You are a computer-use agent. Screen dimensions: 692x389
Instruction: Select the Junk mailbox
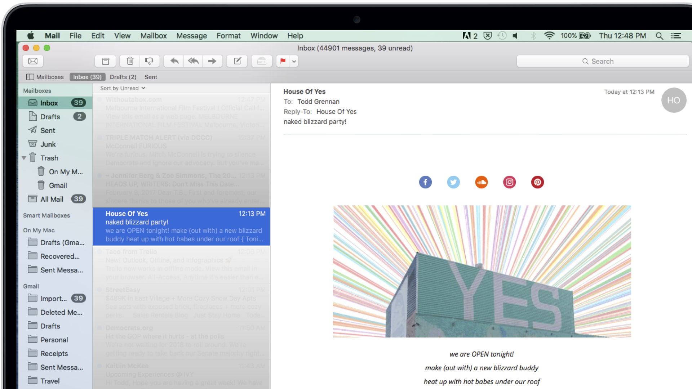[48, 144]
